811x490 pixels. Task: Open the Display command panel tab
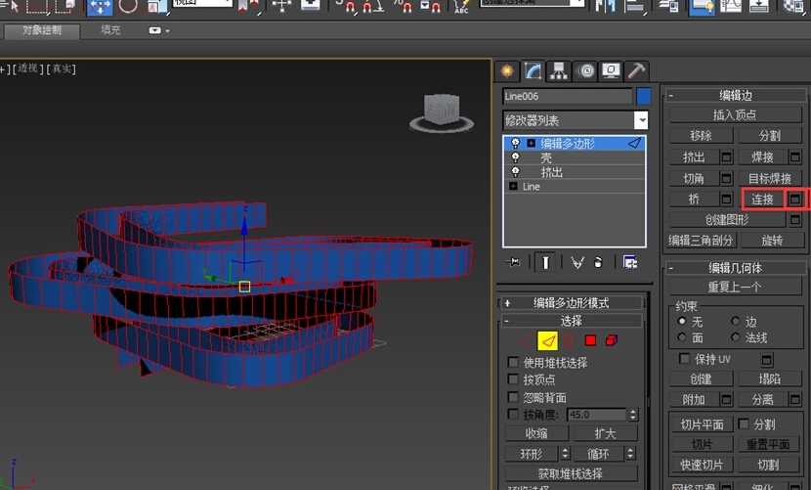pos(611,71)
